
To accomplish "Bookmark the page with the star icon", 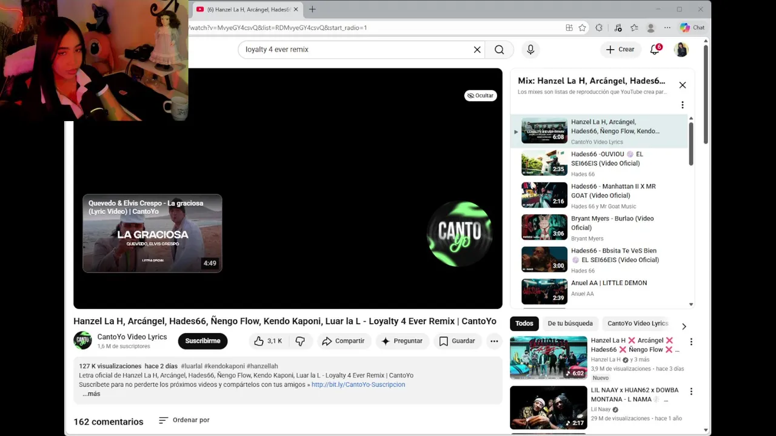I will click(x=583, y=28).
